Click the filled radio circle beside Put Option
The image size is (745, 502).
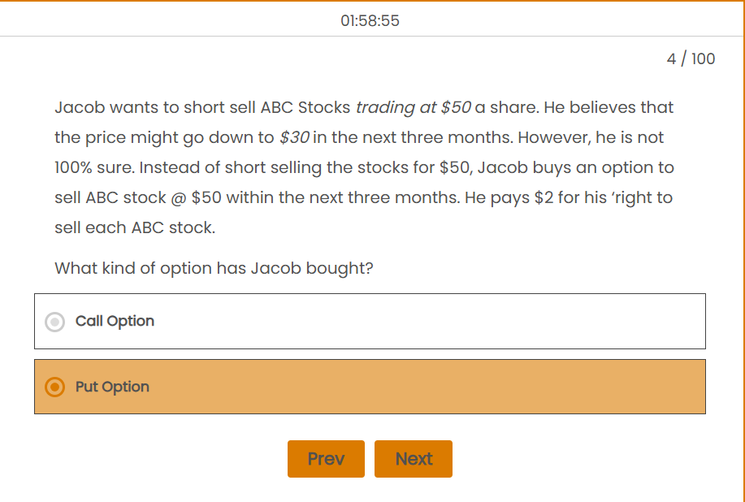pyautogui.click(x=54, y=387)
